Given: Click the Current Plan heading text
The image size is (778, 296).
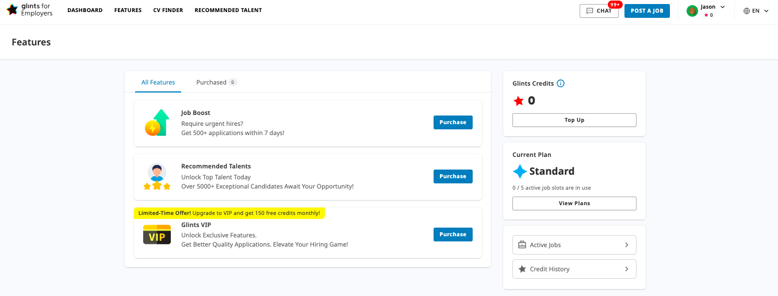Looking at the screenshot, I should click(x=532, y=155).
